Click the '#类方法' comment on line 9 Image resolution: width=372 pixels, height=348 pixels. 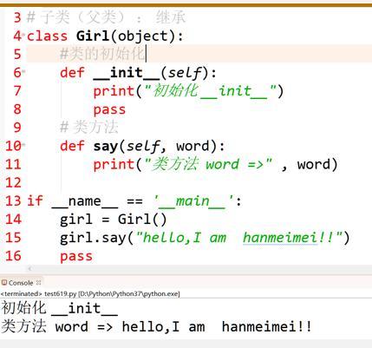pyautogui.click(x=89, y=128)
